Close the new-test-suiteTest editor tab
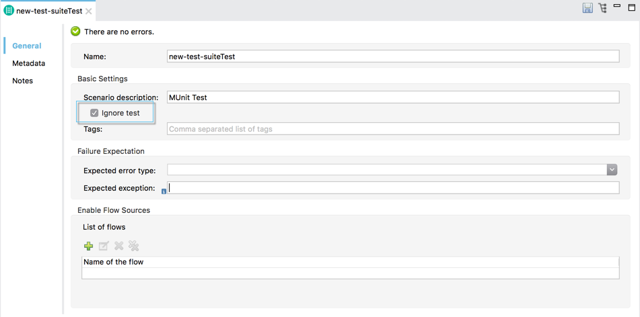The height and width of the screenshot is (317, 640). coord(89,11)
